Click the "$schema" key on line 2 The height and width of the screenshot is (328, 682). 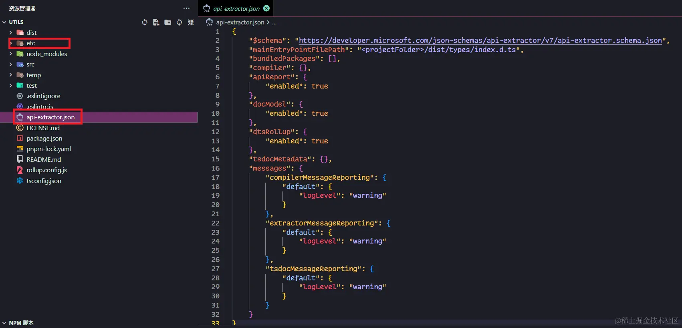click(267, 40)
